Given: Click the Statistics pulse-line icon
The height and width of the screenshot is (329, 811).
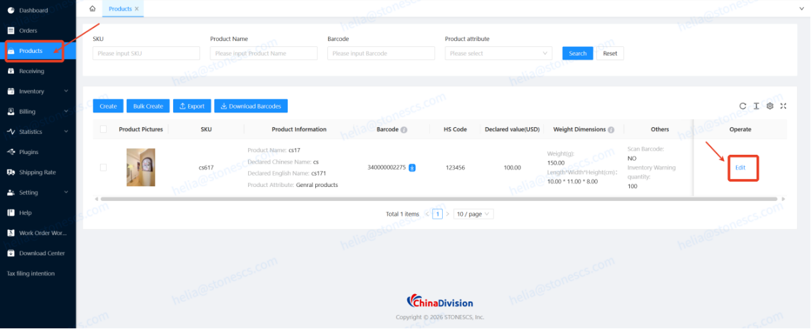Looking at the screenshot, I should click(11, 132).
